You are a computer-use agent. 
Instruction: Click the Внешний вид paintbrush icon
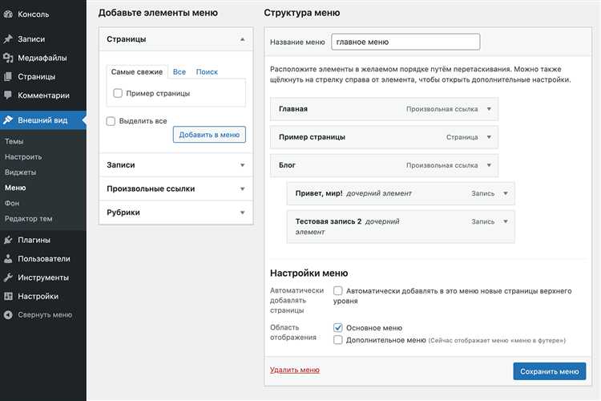click(x=8, y=120)
